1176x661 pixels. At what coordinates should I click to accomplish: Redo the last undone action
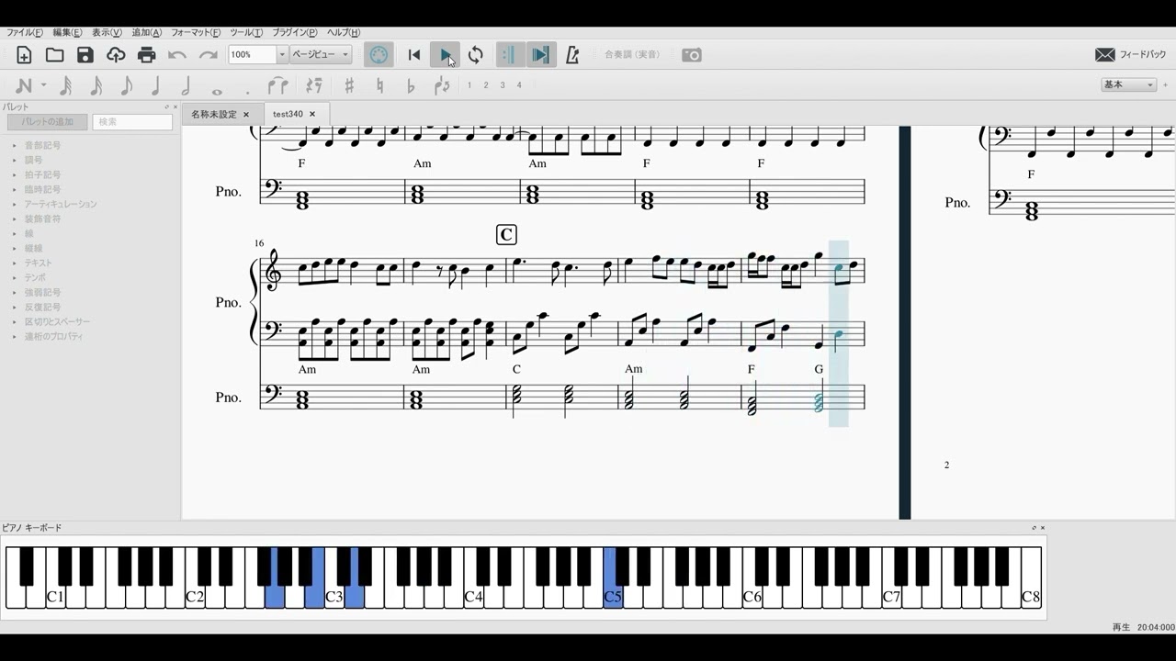pos(209,55)
